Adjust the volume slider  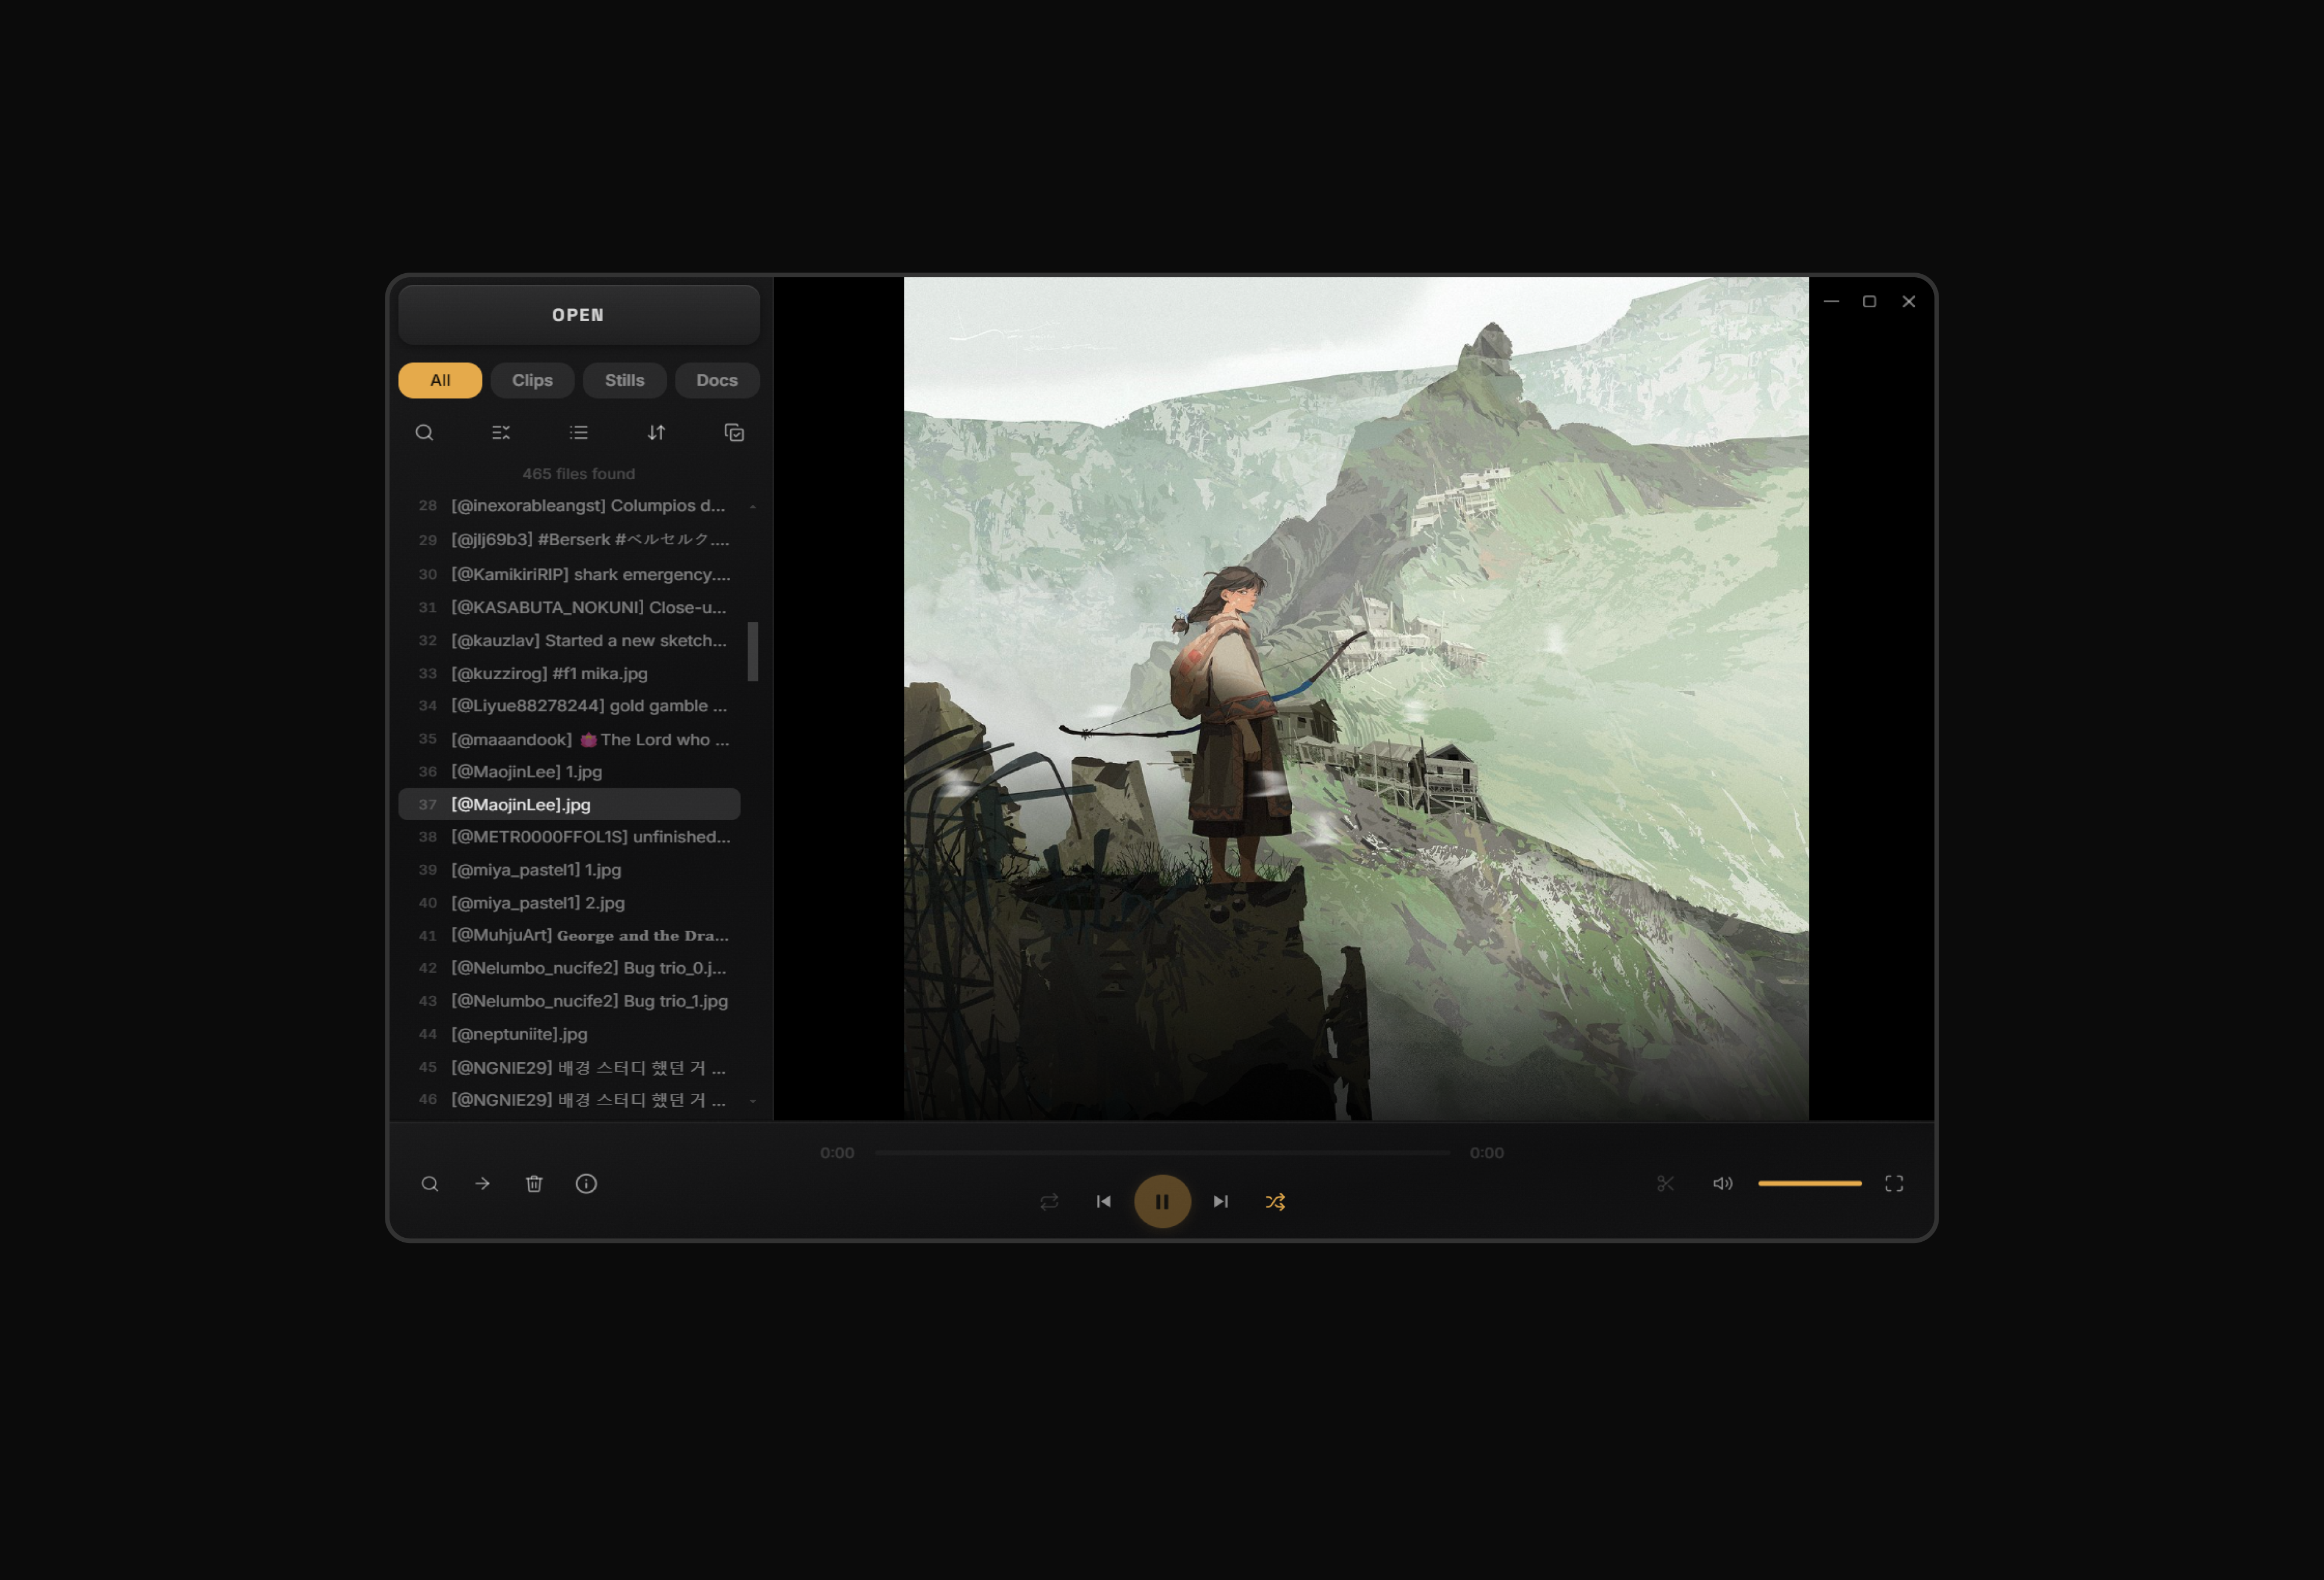click(x=1810, y=1183)
